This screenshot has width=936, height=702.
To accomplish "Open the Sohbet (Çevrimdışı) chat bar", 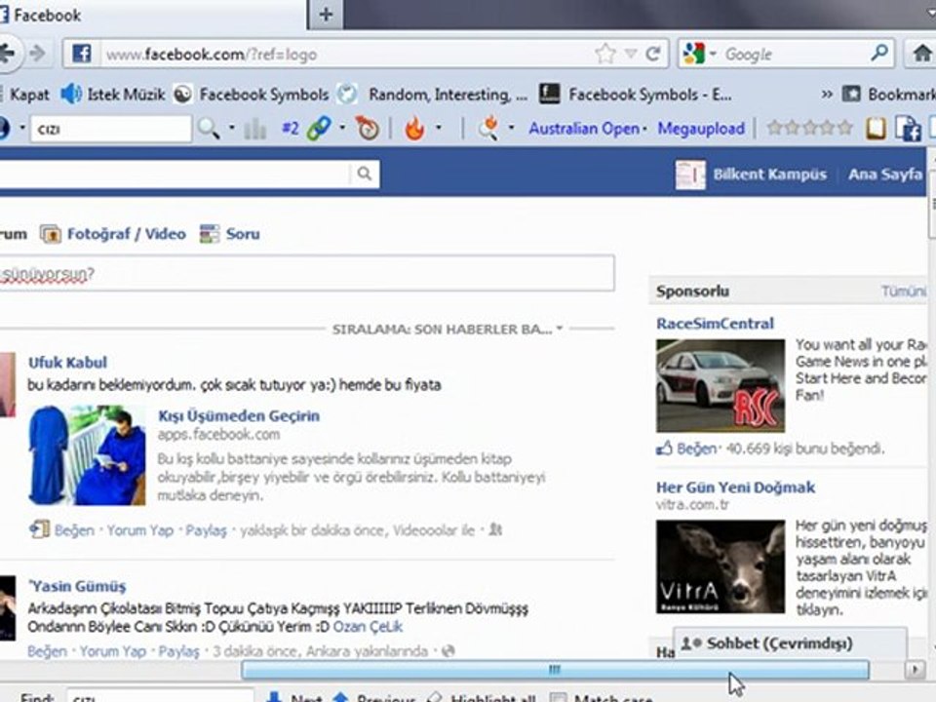I will click(x=790, y=643).
